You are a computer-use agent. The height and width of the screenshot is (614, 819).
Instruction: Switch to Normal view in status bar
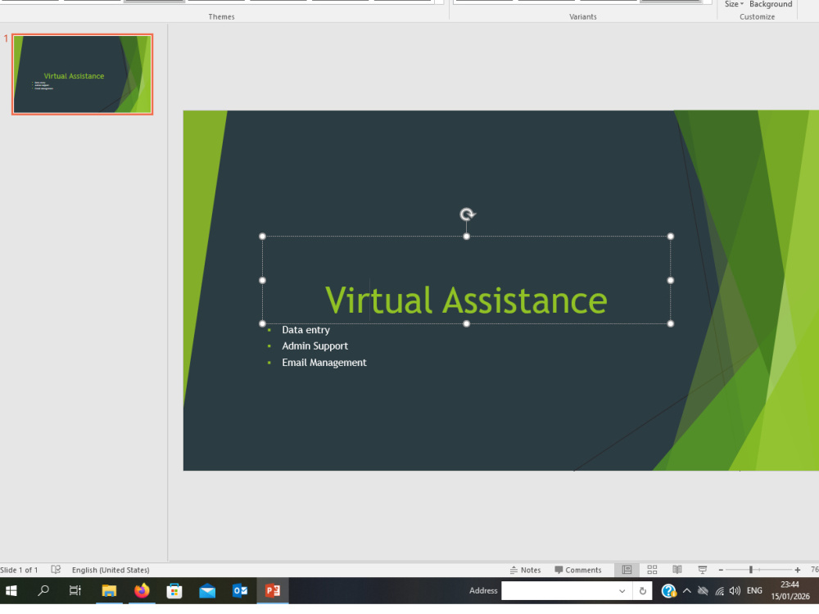(x=627, y=570)
